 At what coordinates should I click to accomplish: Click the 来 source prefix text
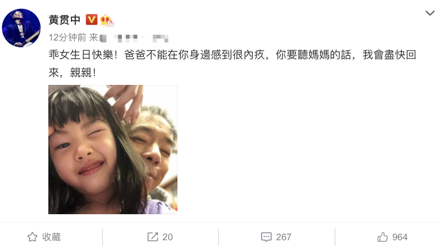point(93,37)
